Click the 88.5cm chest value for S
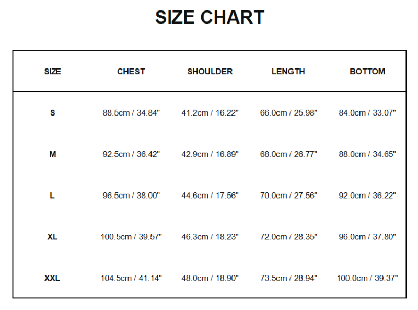 coord(131,113)
